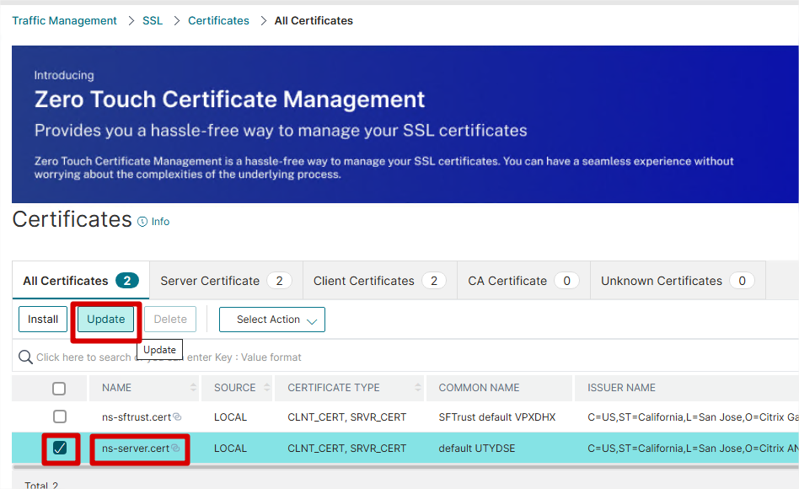Click the Update button
The height and width of the screenshot is (489, 799).
[106, 320]
